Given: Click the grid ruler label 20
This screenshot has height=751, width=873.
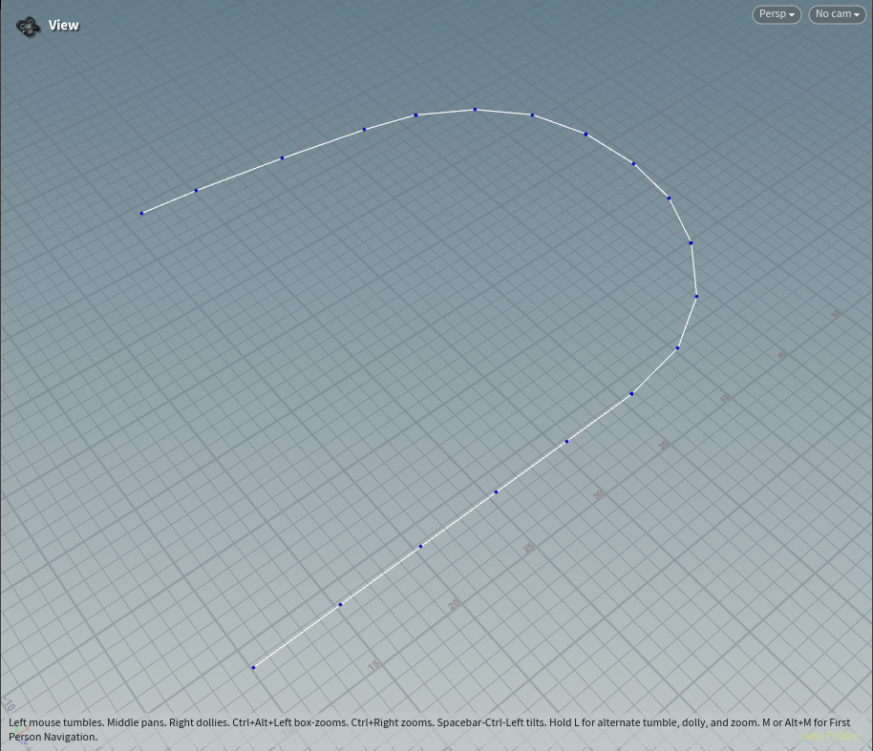Looking at the screenshot, I should pyautogui.click(x=454, y=604).
